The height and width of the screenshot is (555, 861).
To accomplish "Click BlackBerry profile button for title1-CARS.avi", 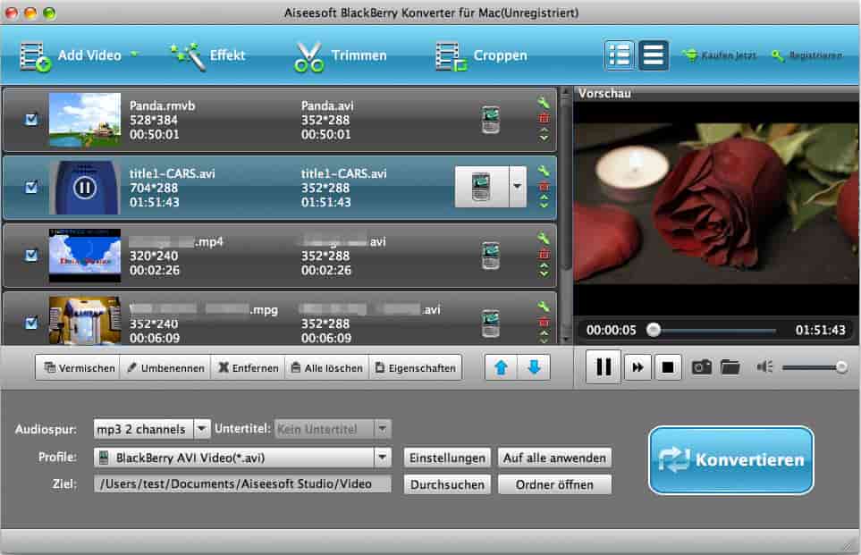I will [x=482, y=187].
